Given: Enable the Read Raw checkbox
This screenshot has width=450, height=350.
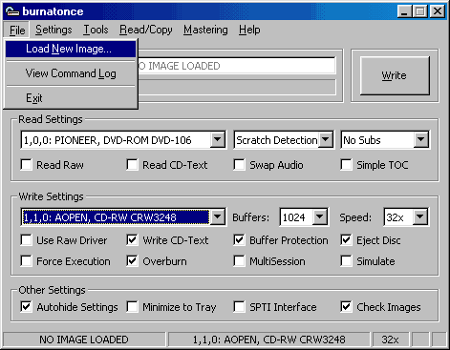Looking at the screenshot, I should point(26,165).
